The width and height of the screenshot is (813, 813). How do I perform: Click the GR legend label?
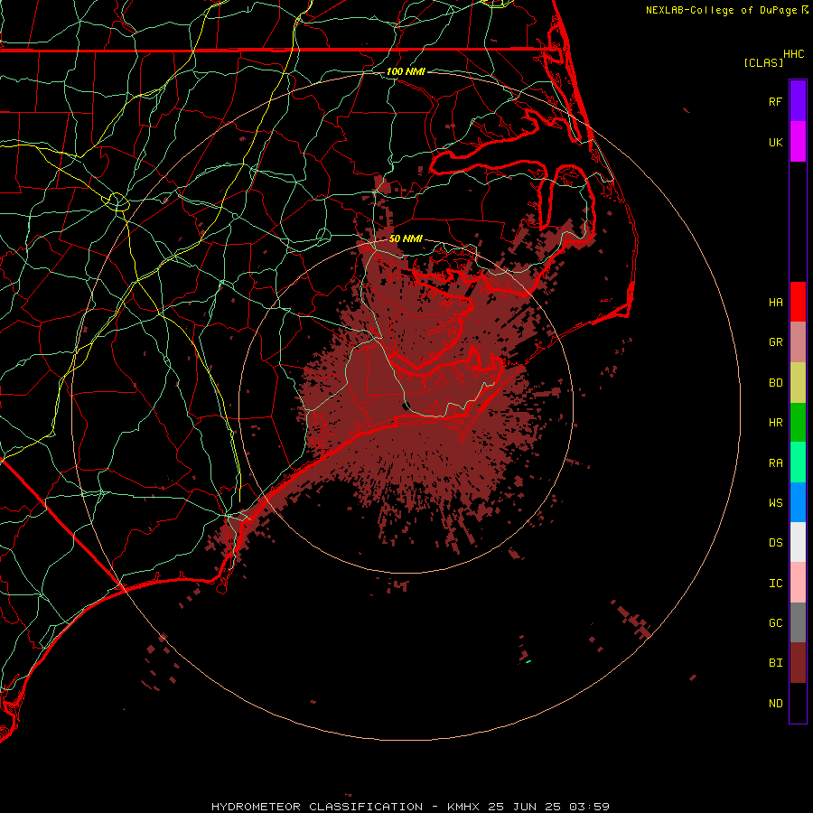tap(776, 342)
